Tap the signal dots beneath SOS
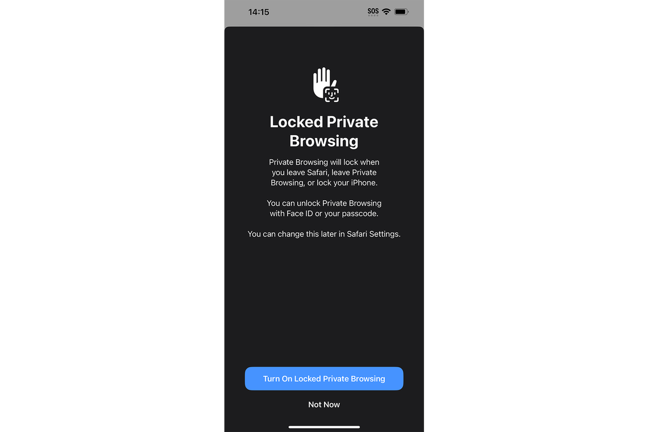 click(x=373, y=15)
